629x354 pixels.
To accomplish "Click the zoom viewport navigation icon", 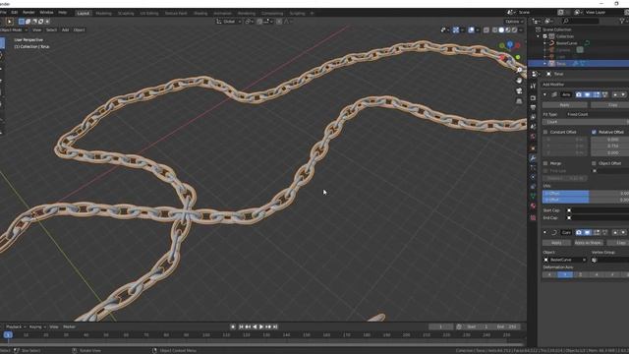I will pyautogui.click(x=519, y=70).
